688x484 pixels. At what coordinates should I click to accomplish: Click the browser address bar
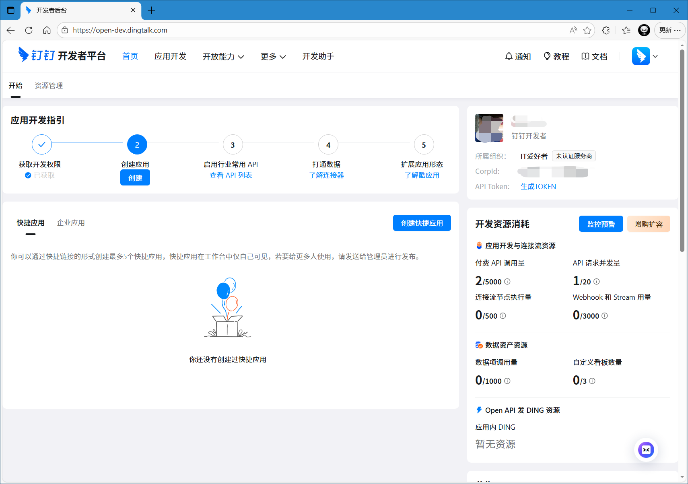pos(314,30)
